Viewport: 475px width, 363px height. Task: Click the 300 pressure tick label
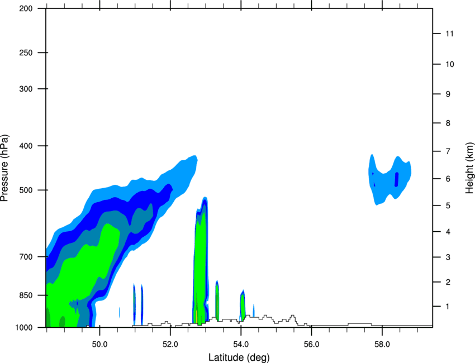tap(26, 89)
